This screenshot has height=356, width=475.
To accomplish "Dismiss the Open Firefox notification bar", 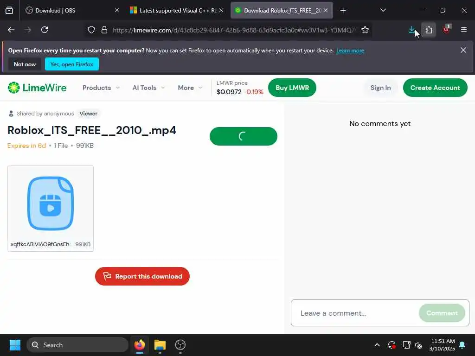I will [x=463, y=50].
